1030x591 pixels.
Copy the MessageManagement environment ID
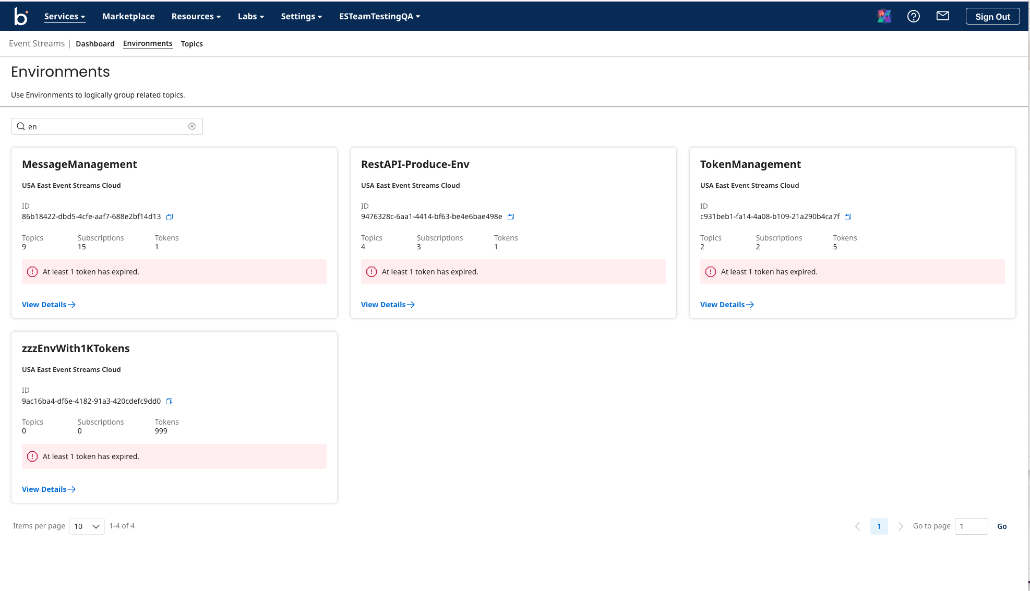click(170, 217)
